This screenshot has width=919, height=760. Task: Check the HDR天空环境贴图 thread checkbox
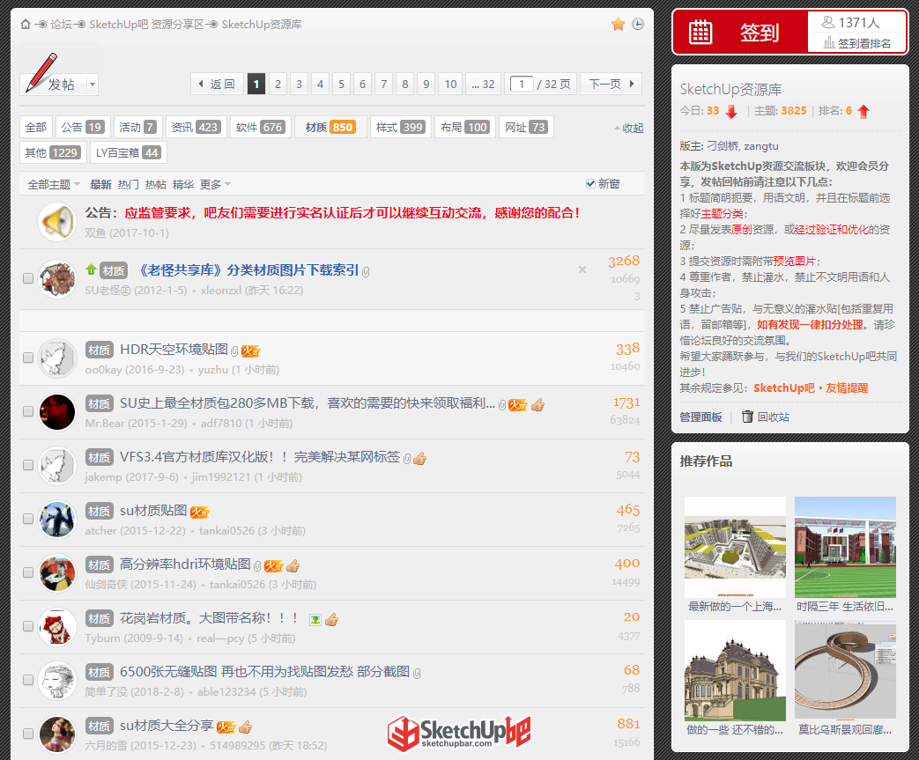point(28,358)
